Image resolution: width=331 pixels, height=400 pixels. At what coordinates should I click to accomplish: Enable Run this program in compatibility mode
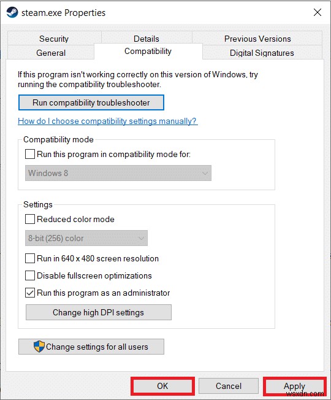30,154
